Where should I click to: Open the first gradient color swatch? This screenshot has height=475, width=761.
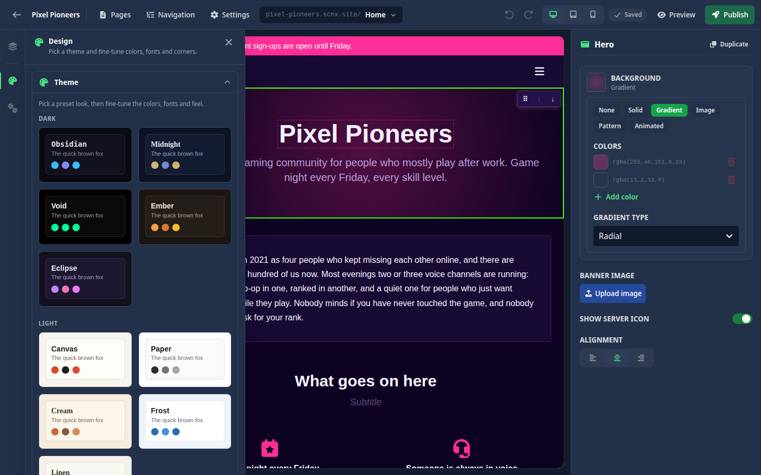(601, 162)
